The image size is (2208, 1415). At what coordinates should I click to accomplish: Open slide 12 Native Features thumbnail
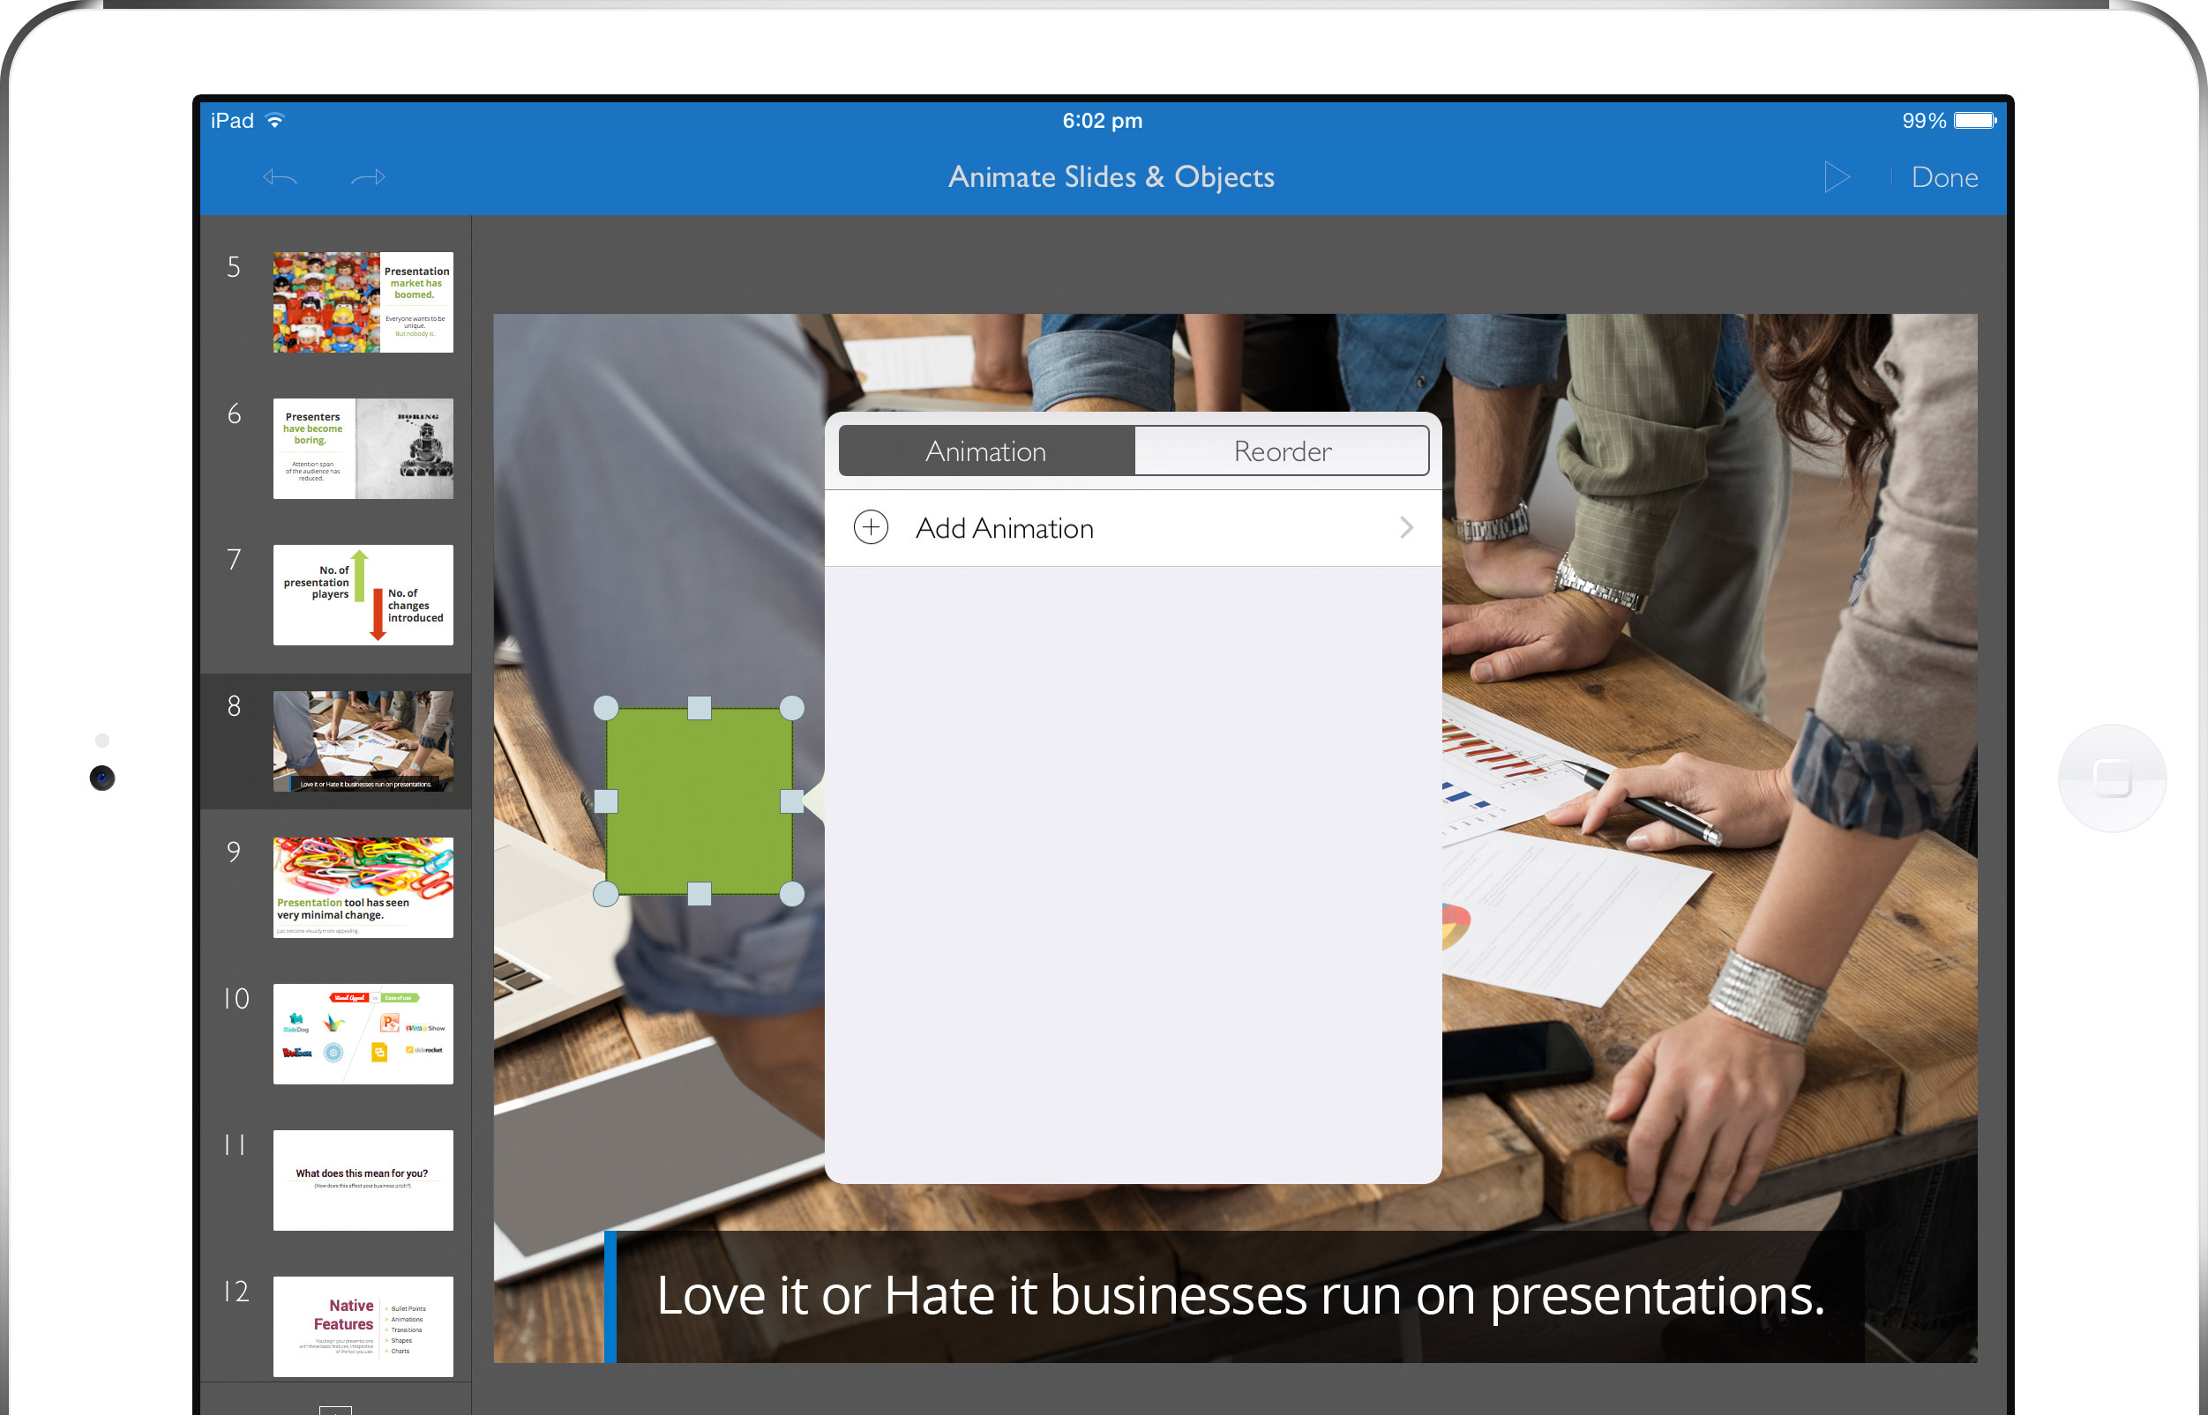click(363, 1326)
